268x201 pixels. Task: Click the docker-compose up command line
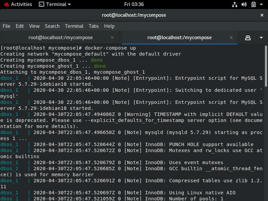(100, 48)
